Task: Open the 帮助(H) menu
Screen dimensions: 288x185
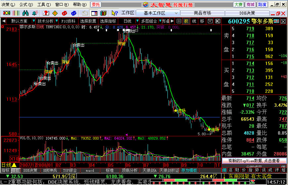Action: point(80,5)
